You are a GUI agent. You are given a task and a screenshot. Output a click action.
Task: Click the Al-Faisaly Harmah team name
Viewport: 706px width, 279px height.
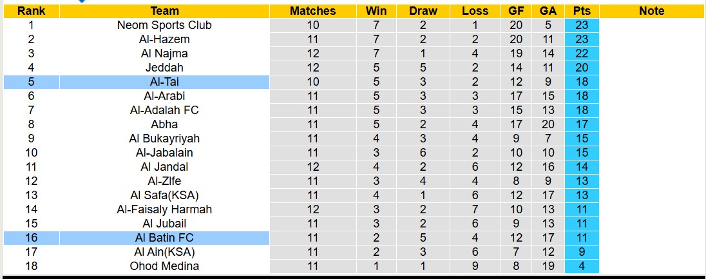coord(164,209)
